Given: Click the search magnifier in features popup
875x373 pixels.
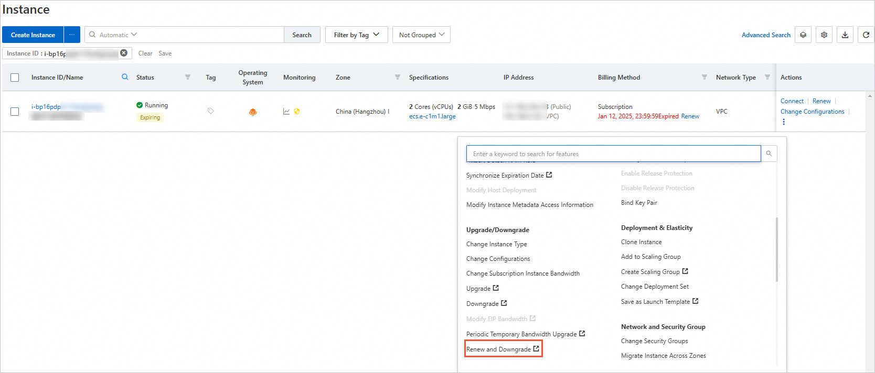Looking at the screenshot, I should (x=769, y=153).
